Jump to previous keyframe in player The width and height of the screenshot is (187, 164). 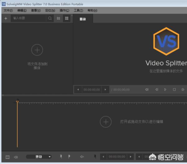(147, 90)
